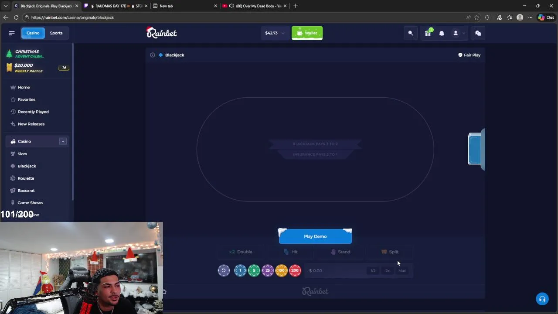558x314 pixels.
Task: Select the red 200 chip
Action: click(295, 270)
